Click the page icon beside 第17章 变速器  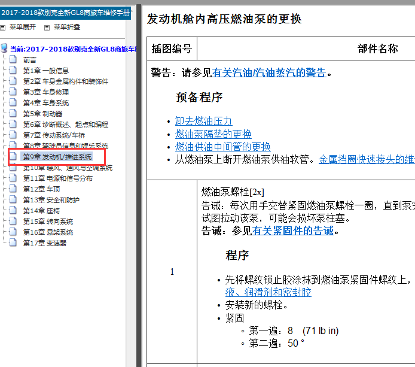(x=13, y=242)
